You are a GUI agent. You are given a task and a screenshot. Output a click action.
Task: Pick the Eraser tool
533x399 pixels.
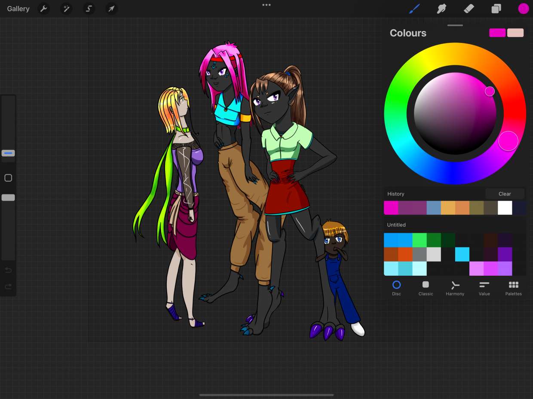click(469, 9)
